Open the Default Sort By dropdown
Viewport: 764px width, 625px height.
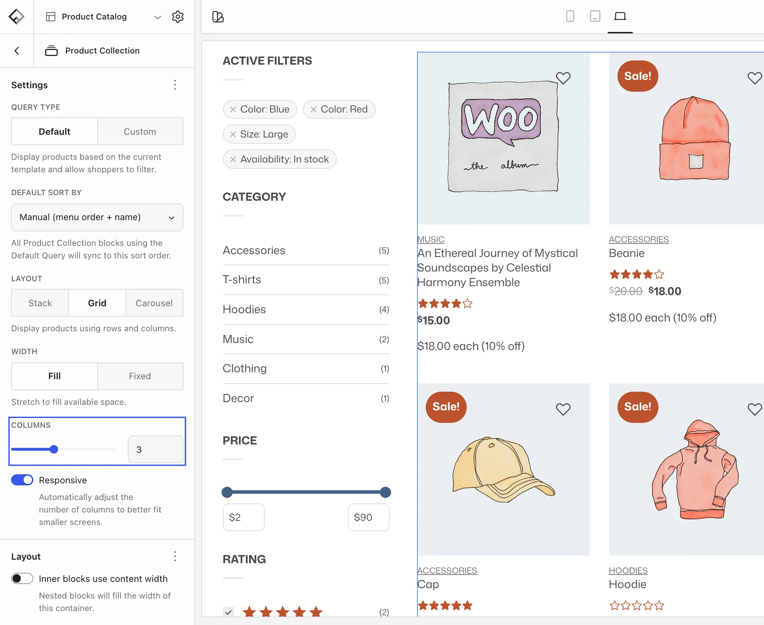click(x=97, y=217)
